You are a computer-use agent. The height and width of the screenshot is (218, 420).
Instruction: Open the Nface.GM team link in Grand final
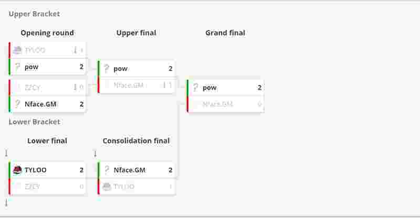coord(217,104)
